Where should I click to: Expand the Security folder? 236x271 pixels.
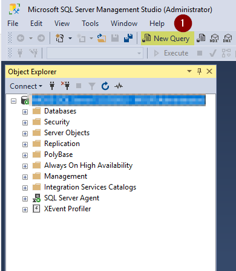[25, 123]
